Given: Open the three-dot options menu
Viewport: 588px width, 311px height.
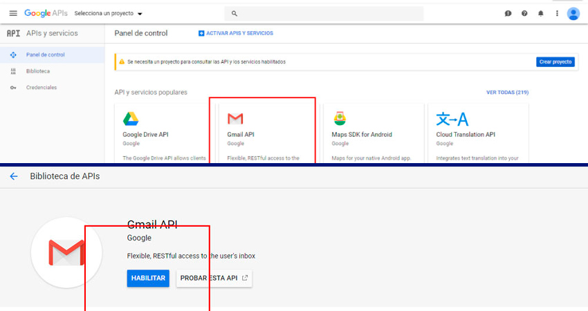Looking at the screenshot, I should point(557,14).
